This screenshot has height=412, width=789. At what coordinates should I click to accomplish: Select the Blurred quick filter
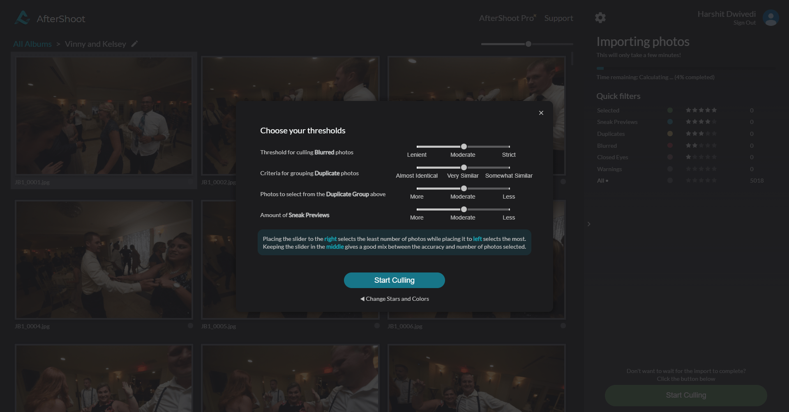point(607,146)
